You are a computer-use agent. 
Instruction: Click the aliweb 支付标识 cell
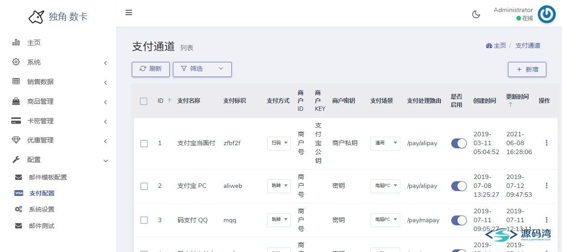click(233, 186)
